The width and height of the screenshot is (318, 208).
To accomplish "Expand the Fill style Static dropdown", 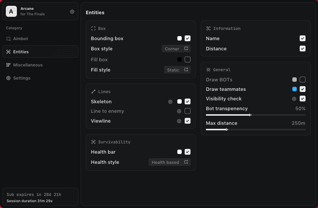I will 177,70.
